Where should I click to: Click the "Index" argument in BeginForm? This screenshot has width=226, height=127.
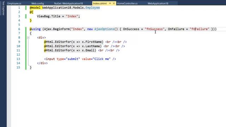point(77,29)
